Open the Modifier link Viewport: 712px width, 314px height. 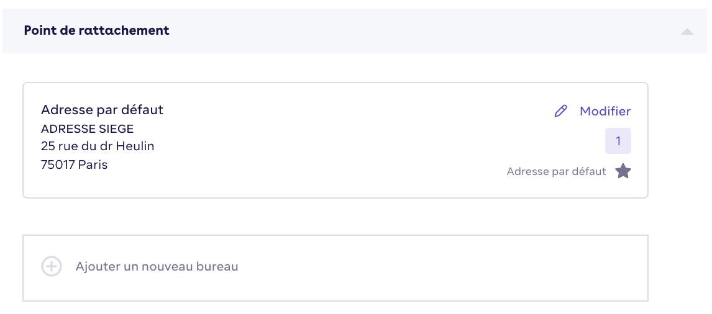pyautogui.click(x=605, y=111)
